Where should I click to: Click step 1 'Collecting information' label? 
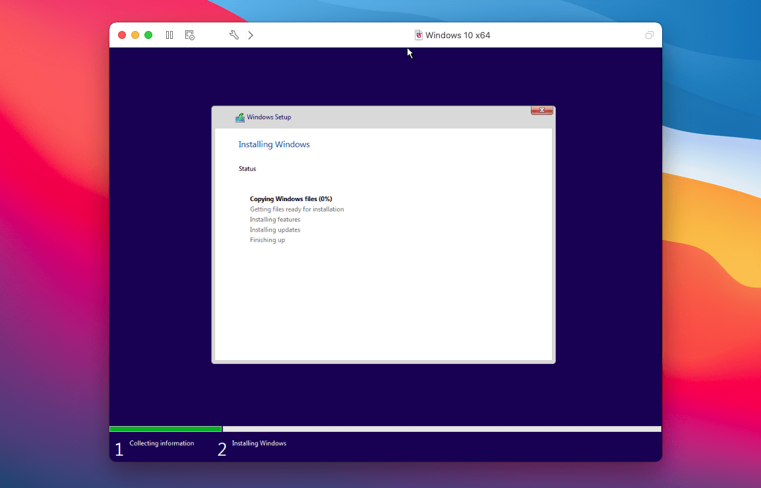click(x=162, y=443)
